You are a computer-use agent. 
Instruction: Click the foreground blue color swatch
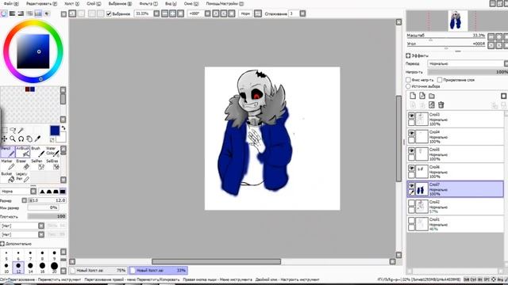click(55, 130)
